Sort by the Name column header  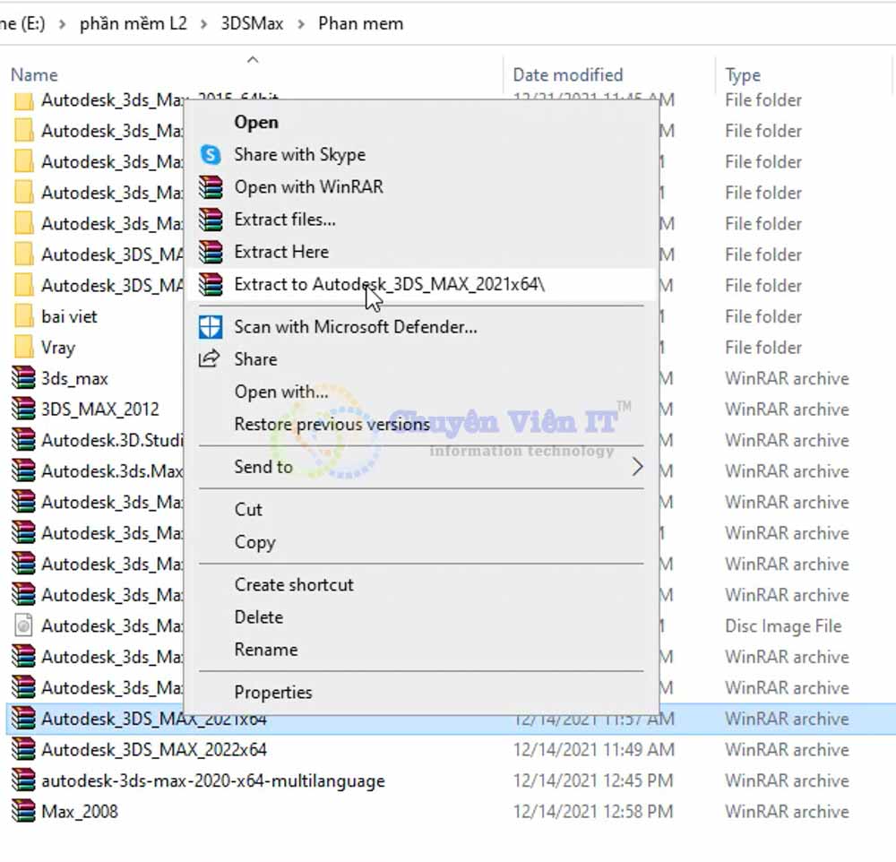(34, 75)
